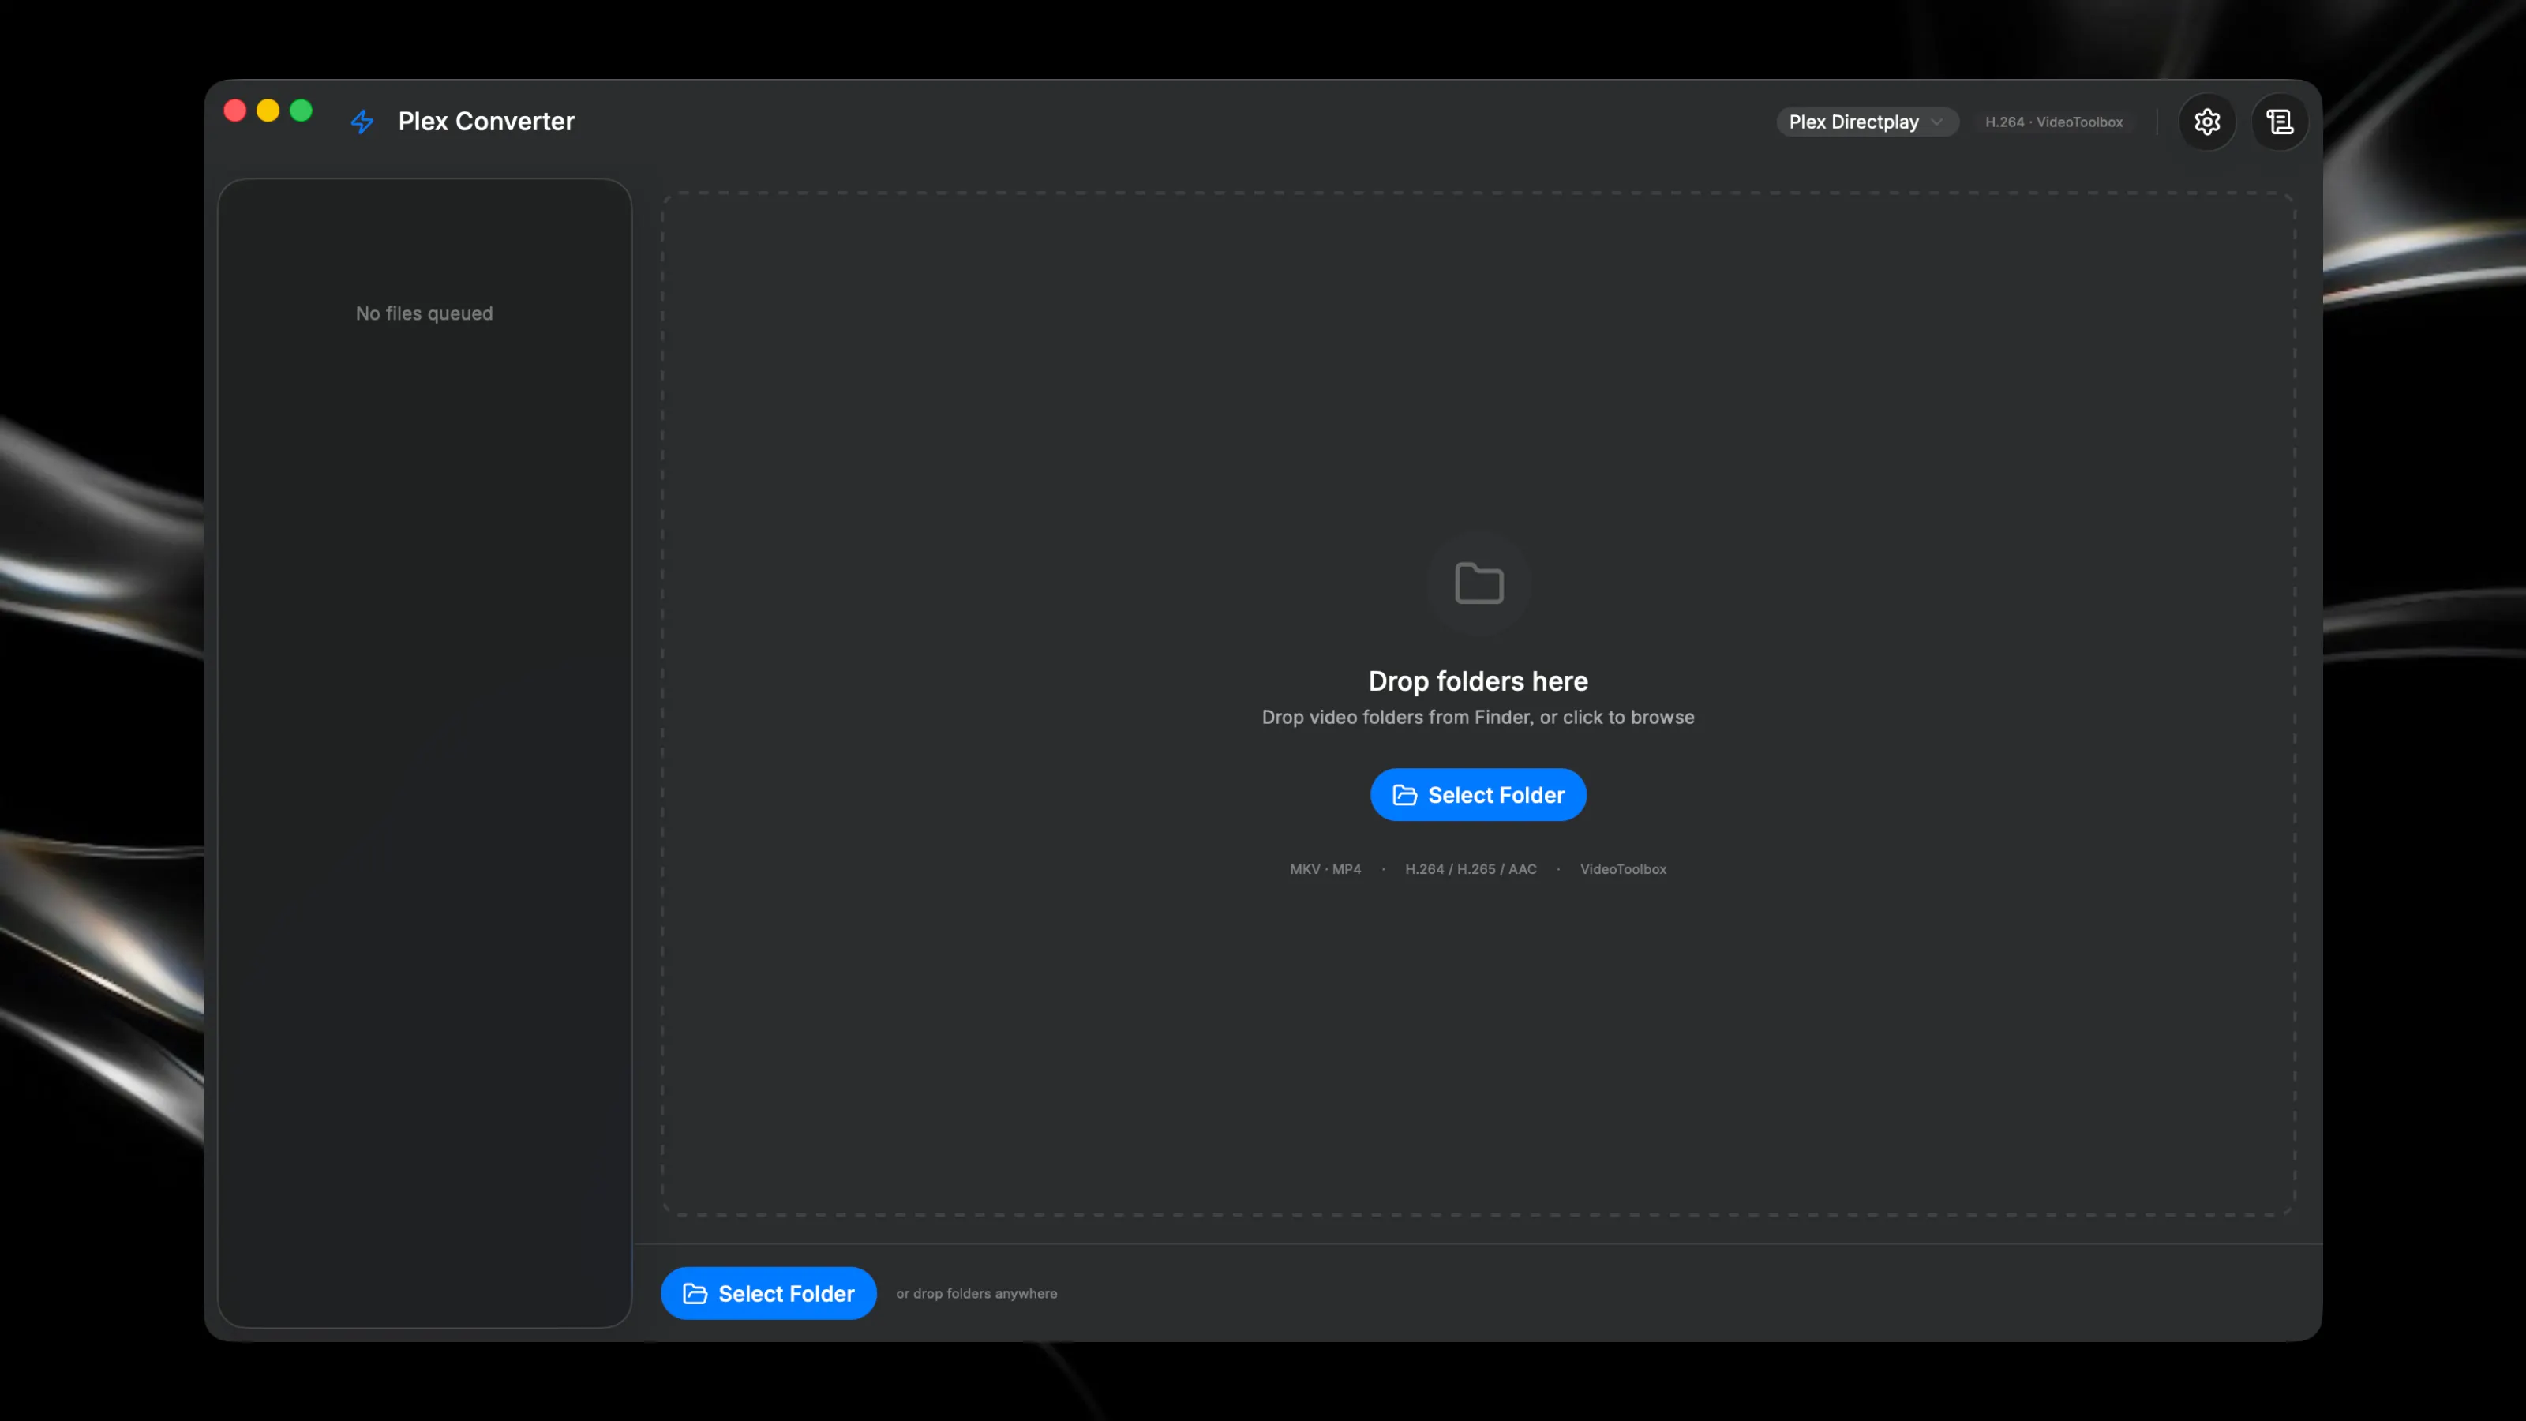
Task: Click the VideoToolbox label below the button
Action: pyautogui.click(x=1623, y=869)
